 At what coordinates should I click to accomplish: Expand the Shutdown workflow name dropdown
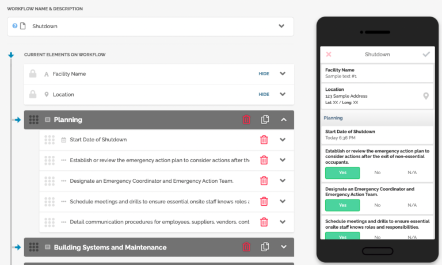coord(281,26)
